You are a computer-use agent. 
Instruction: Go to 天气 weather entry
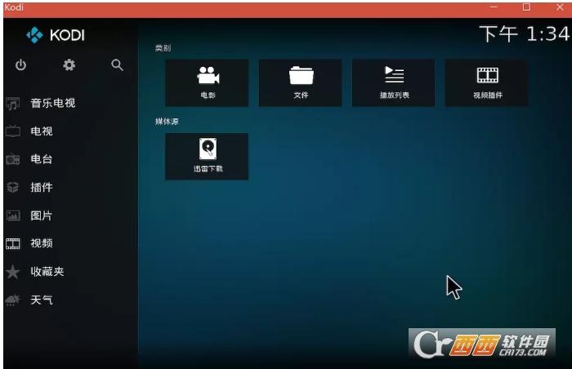click(x=42, y=300)
